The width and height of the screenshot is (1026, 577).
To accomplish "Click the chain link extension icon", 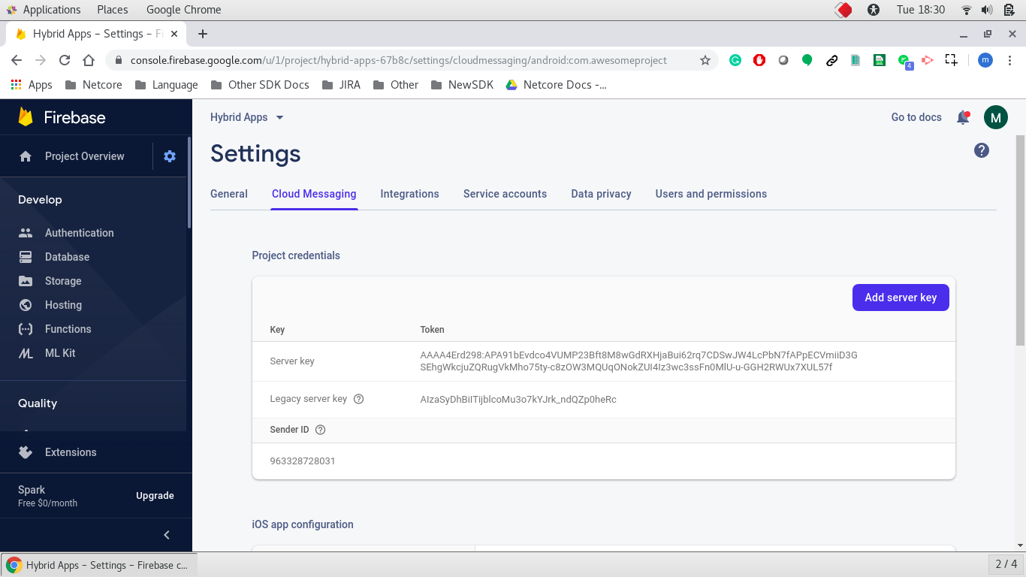I will (831, 60).
